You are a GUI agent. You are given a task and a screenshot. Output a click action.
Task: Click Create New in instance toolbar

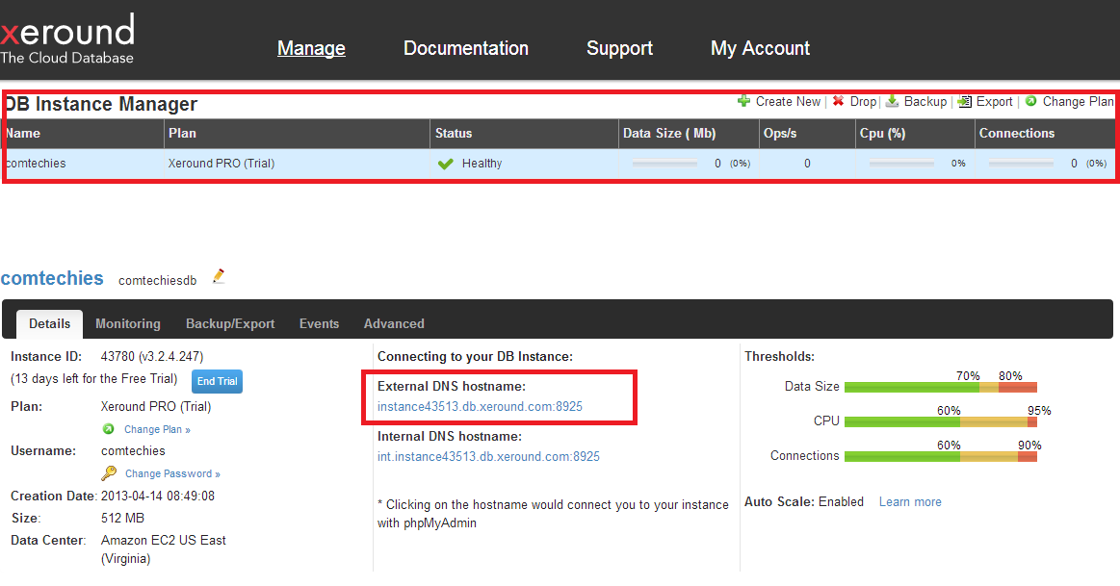pos(788,101)
